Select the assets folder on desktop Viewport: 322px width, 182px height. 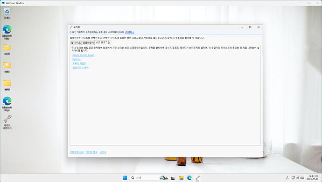click(x=7, y=49)
